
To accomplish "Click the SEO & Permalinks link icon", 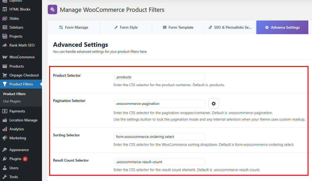I will [x=210, y=27].
